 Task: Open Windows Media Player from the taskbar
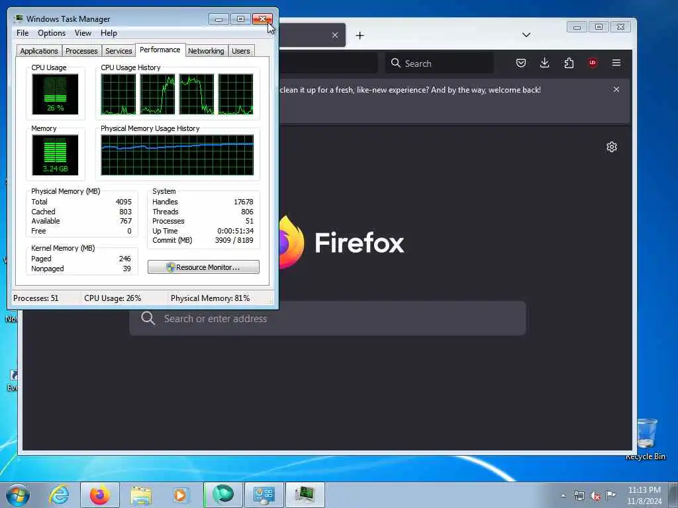pyautogui.click(x=180, y=495)
